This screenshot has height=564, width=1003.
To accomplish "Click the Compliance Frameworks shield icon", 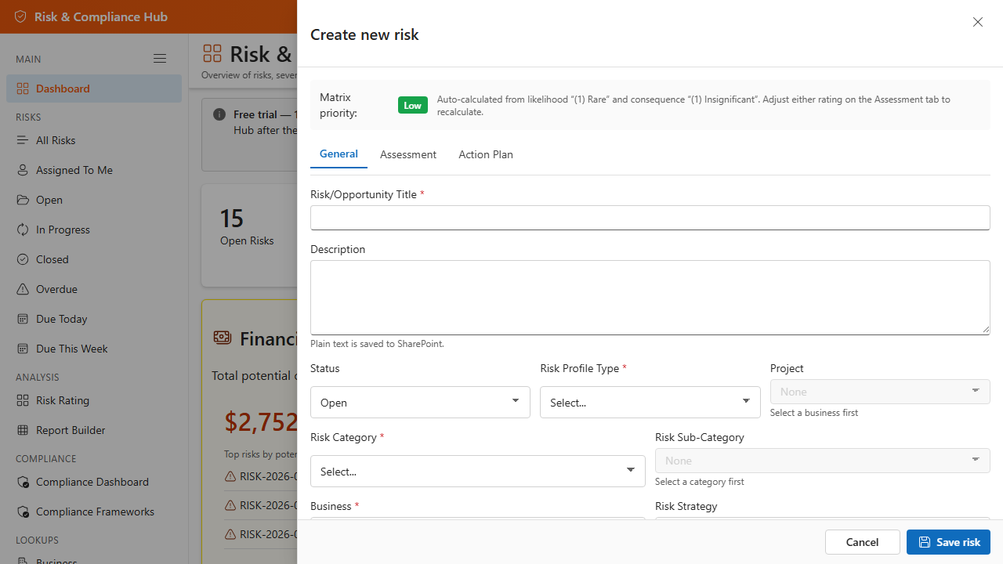I will pos(23,512).
